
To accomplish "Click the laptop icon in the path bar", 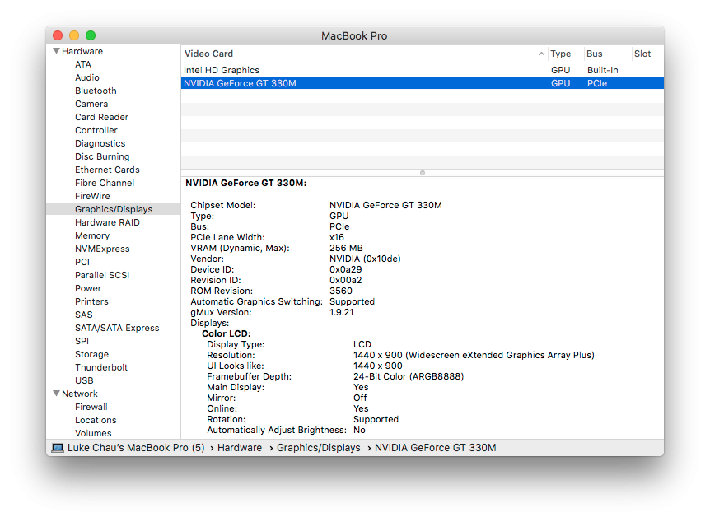I will click(58, 448).
